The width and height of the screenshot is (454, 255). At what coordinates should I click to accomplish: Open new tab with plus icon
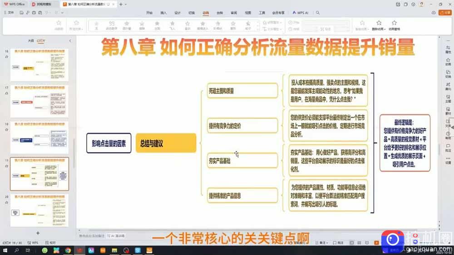(121, 5)
